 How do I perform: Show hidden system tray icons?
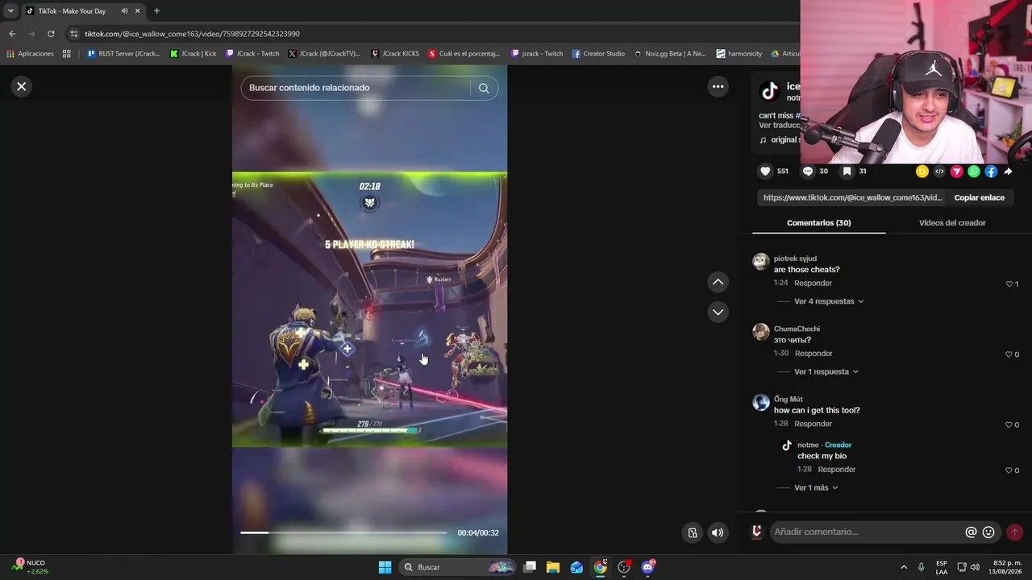[904, 567]
